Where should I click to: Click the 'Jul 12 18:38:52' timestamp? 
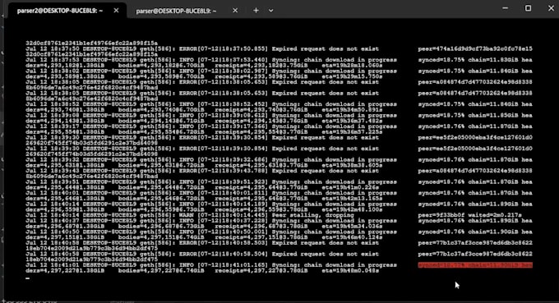[x=53, y=104]
